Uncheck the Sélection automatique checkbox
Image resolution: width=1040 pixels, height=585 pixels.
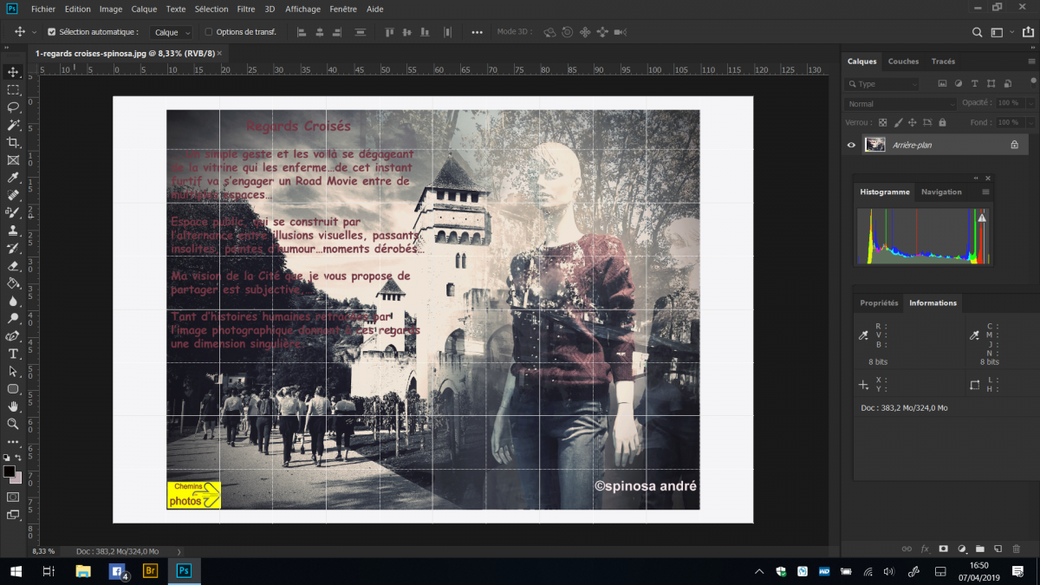tap(51, 32)
